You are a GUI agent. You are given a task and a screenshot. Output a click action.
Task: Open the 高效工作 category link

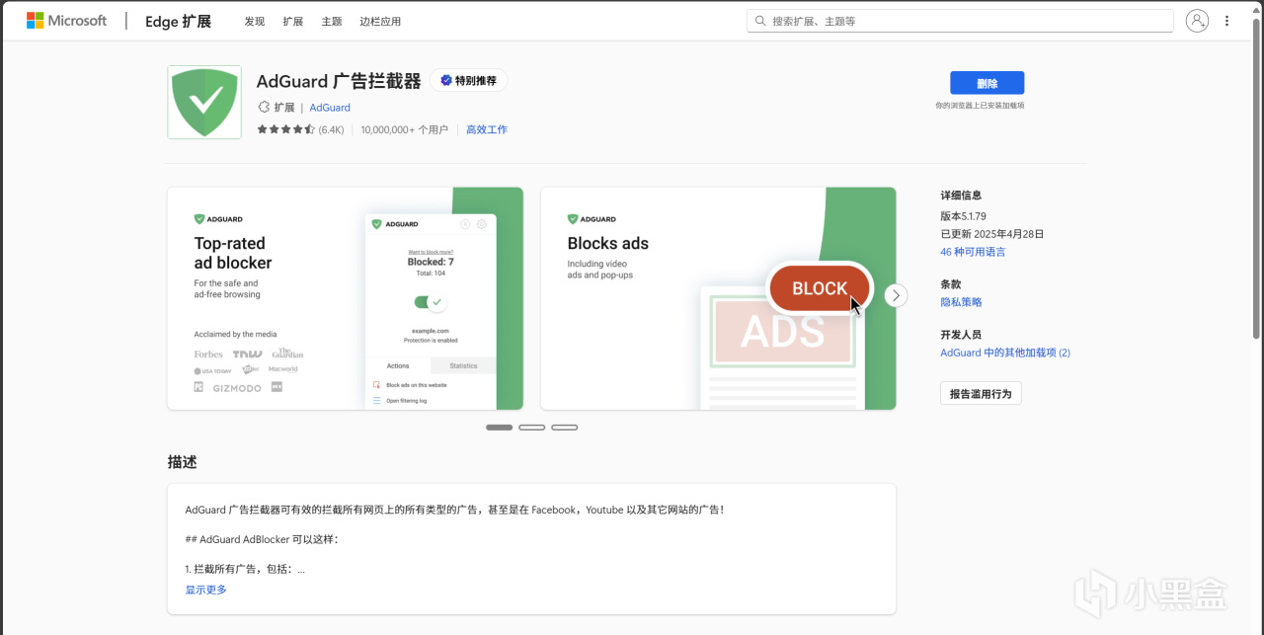[487, 129]
